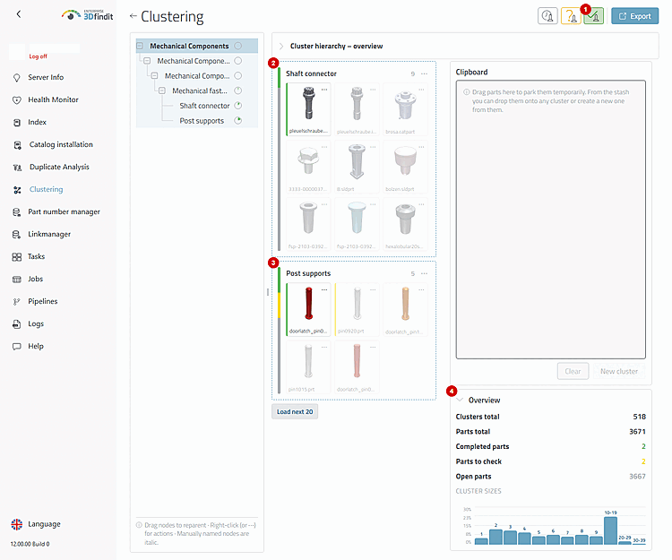Open Shaft connector cluster options menu

(425, 73)
